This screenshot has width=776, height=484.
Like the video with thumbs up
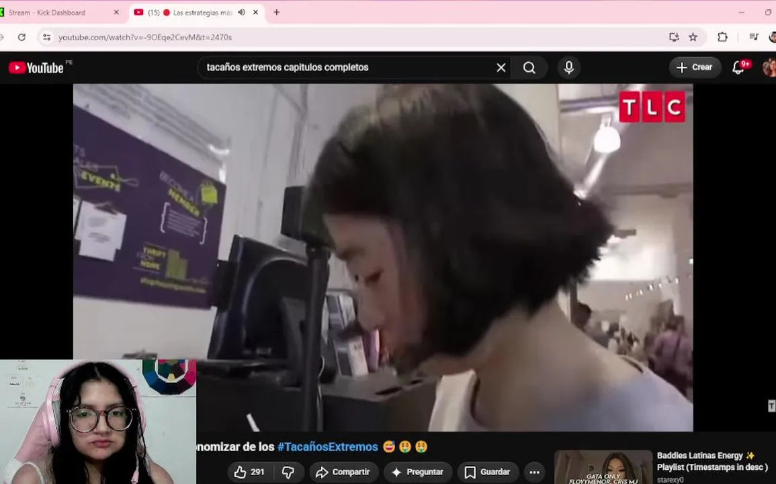pos(249,472)
